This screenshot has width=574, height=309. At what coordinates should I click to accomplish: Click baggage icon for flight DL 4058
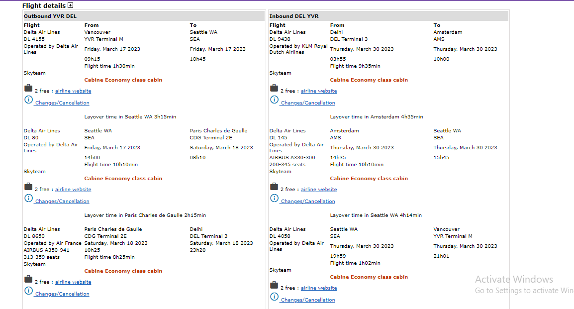click(274, 285)
